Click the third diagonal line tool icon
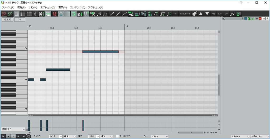The width and height of the screenshot is (270, 139). pos(124,14)
